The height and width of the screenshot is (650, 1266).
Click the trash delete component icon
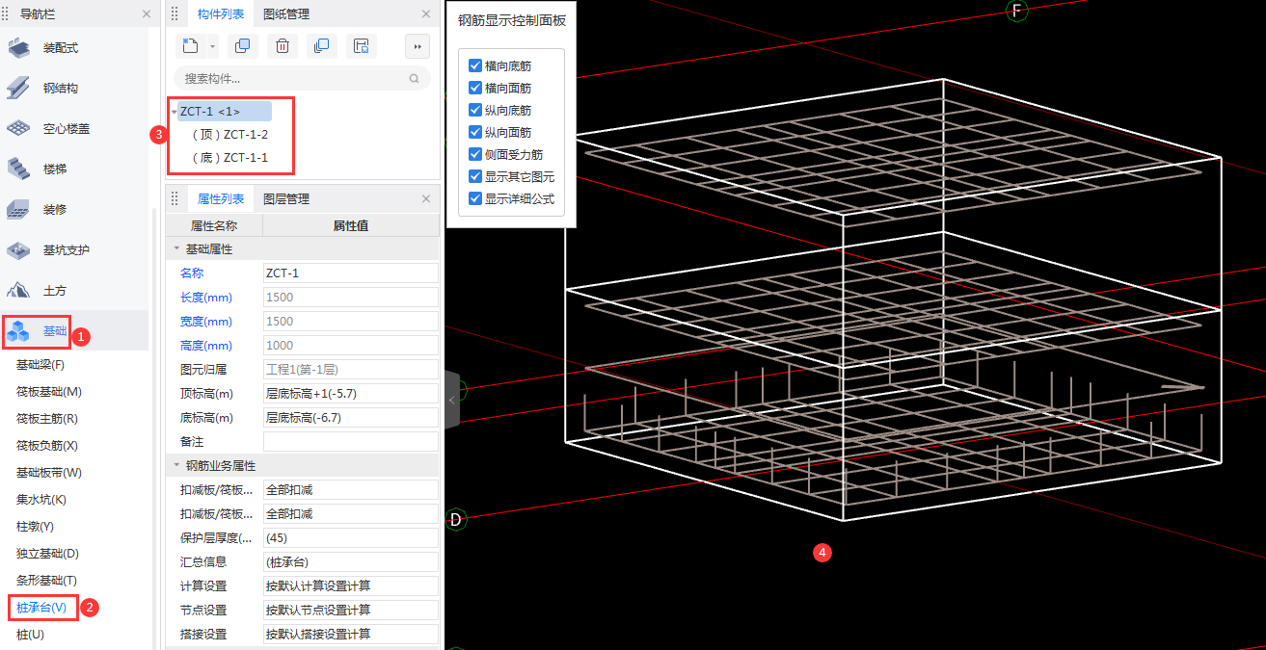point(282,46)
